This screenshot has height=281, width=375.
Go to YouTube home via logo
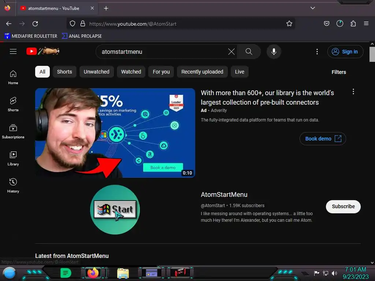pyautogui.click(x=43, y=51)
